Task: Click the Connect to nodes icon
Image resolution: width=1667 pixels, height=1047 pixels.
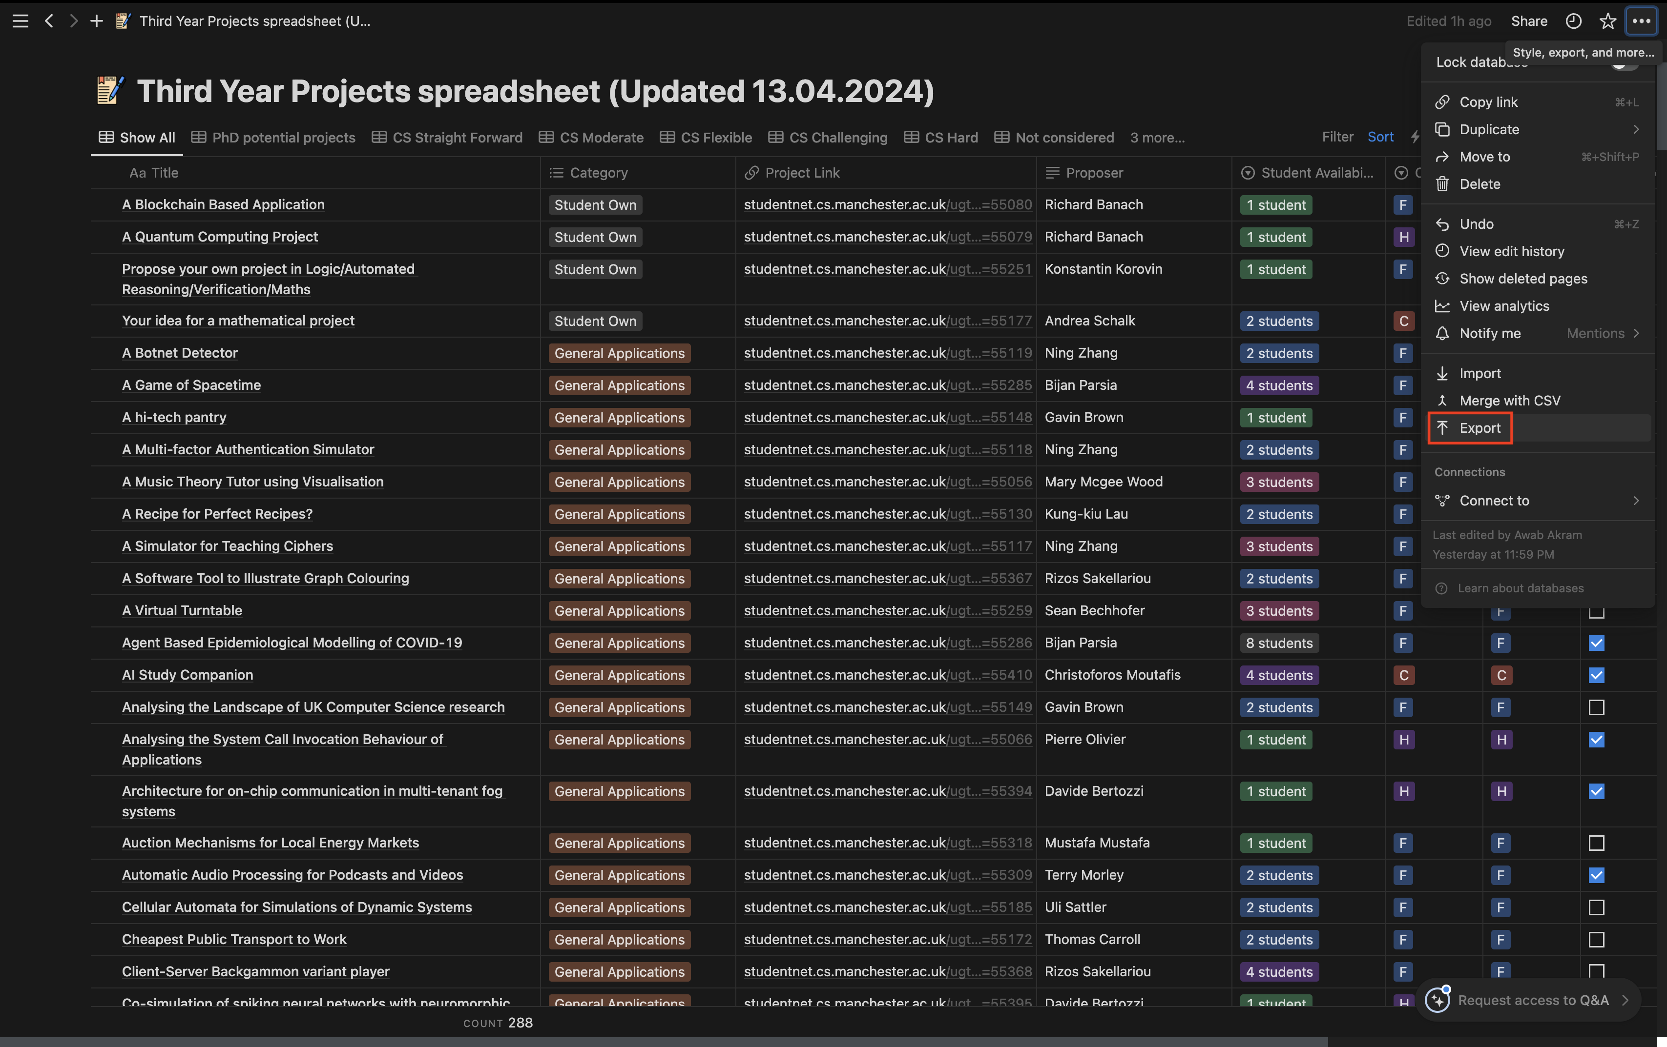Action: coord(1442,501)
